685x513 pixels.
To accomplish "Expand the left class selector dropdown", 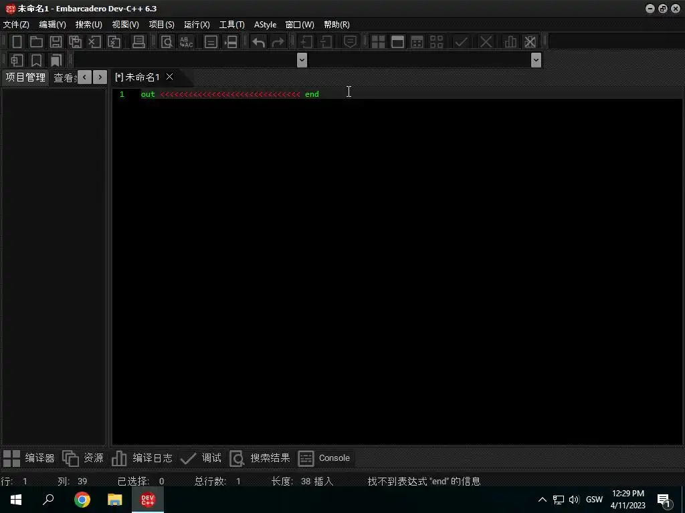I will (x=302, y=60).
